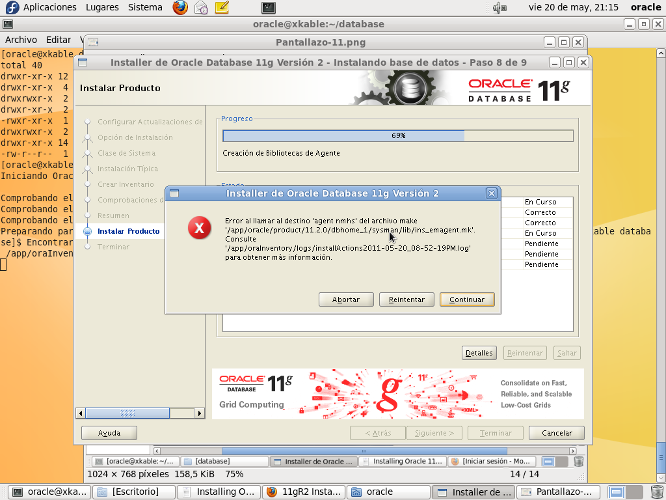Click the sidebar horizontal scrollbar thumb
The image size is (666, 500).
coord(127,413)
